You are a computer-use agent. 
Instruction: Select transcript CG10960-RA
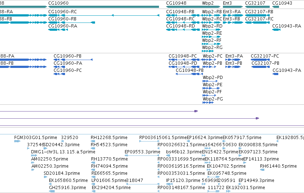(63, 26)
